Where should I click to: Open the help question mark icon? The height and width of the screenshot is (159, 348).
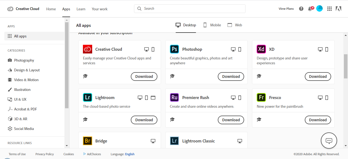pos(301,9)
